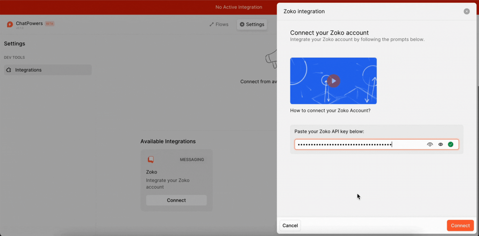Cancel the Zoko integration dialog
Viewport: 479px width, 236px height.
pyautogui.click(x=290, y=226)
